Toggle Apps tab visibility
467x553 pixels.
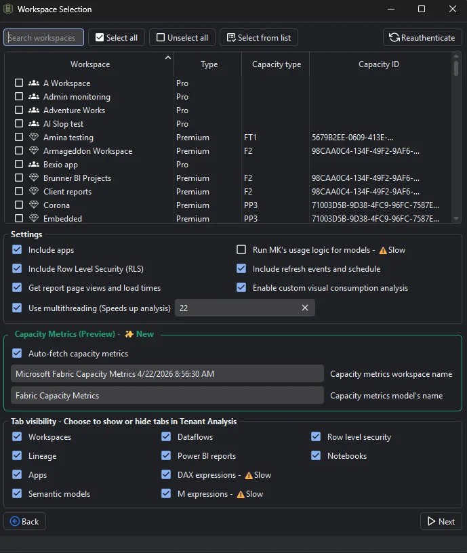(17, 474)
